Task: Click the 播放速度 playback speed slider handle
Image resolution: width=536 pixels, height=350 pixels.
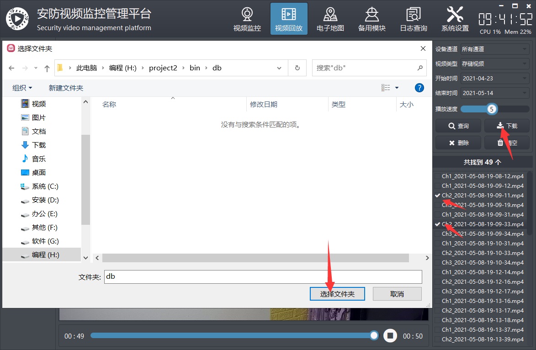Action: [492, 109]
